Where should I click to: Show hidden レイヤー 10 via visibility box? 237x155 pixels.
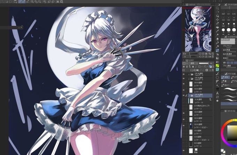tap(184, 101)
